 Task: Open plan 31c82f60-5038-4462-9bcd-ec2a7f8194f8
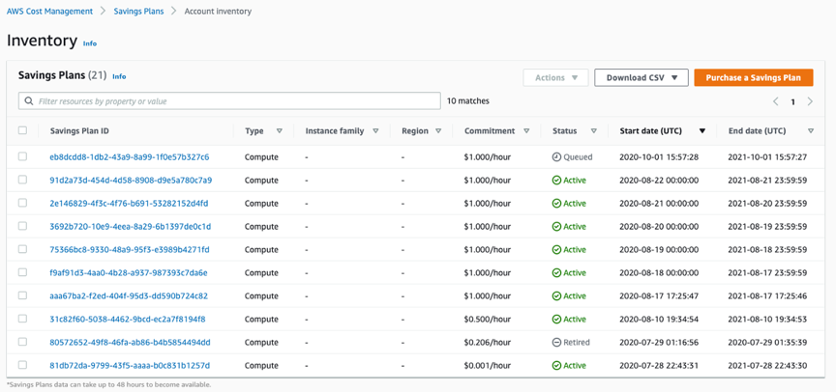(x=128, y=320)
